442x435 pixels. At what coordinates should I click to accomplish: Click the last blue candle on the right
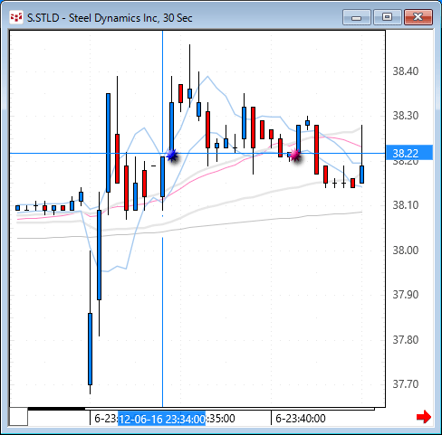[x=361, y=175]
